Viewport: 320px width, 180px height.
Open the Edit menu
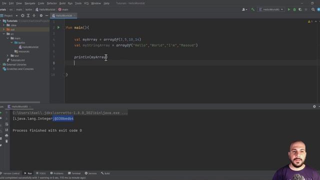tap(11, 3)
